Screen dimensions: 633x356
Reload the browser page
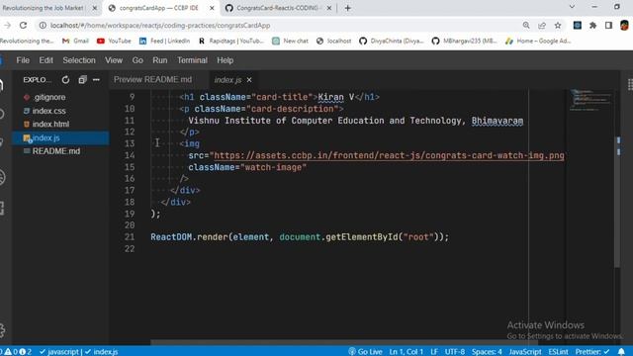(23, 25)
